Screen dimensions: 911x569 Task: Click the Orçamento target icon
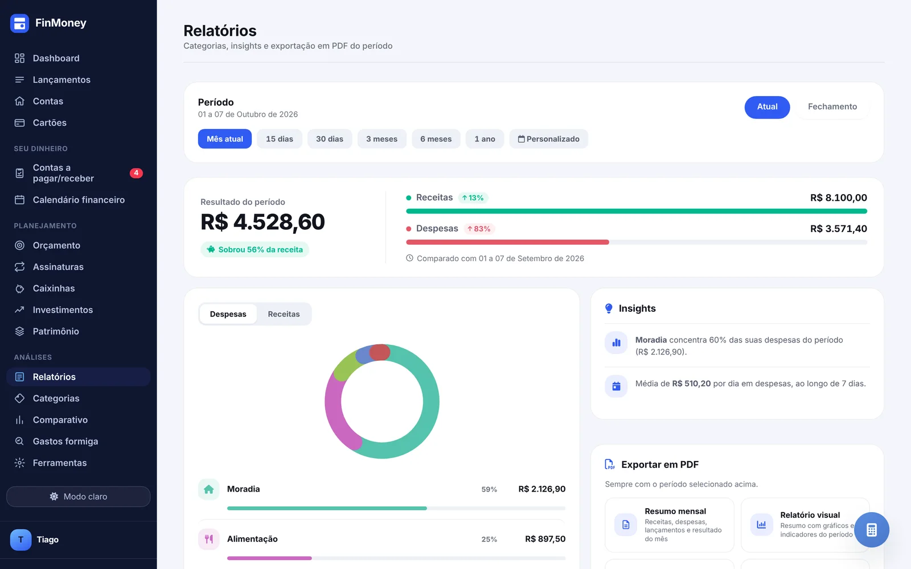coord(19,245)
